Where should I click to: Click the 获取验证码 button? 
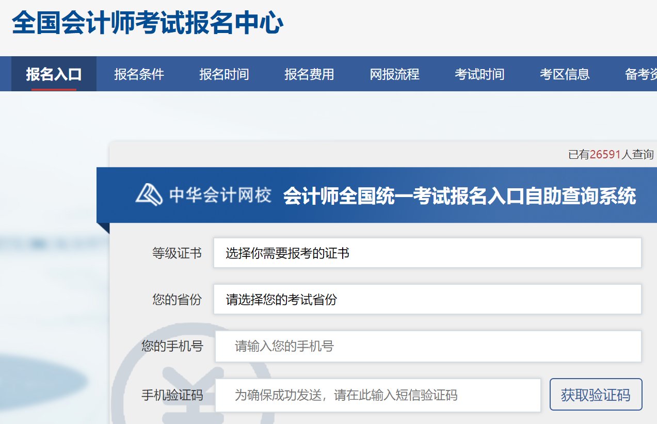click(596, 394)
